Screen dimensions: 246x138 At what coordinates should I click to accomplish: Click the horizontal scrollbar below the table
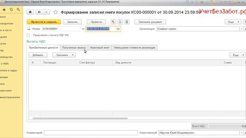tap(80, 118)
